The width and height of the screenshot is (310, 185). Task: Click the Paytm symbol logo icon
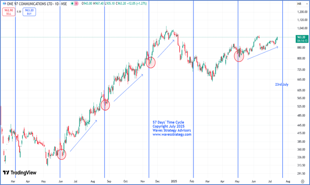(4, 4)
